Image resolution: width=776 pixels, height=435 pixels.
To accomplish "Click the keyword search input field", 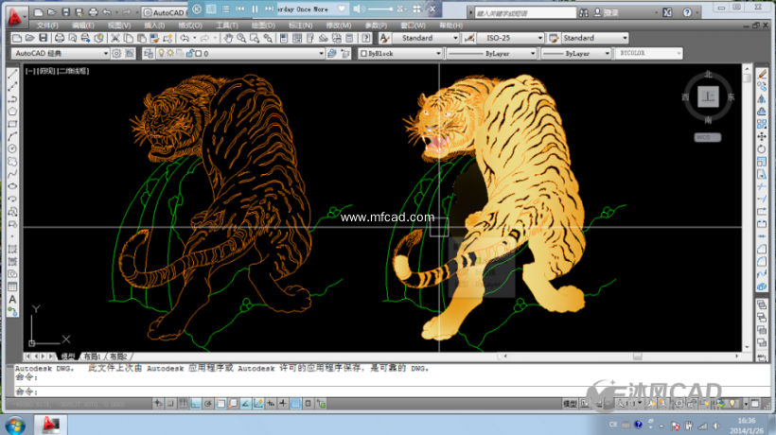I will (525, 13).
